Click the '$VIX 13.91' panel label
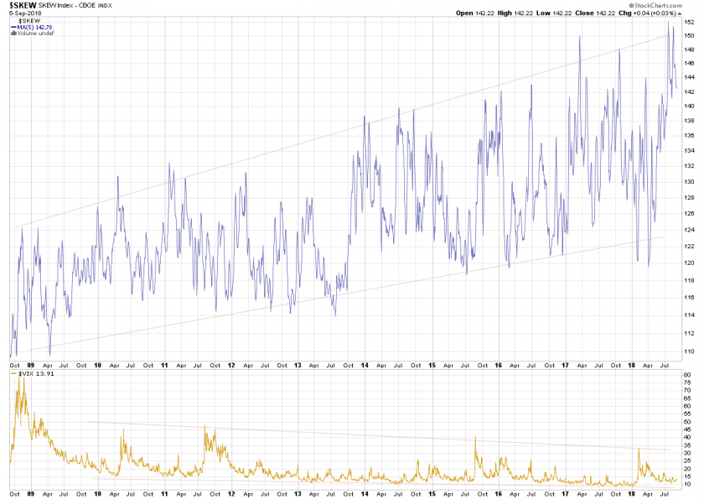Image resolution: width=704 pixels, height=499 pixels. pyautogui.click(x=36, y=374)
